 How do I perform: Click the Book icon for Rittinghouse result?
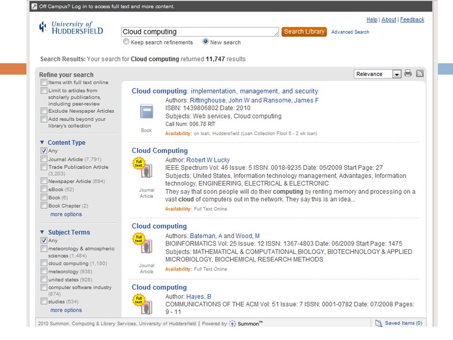click(146, 112)
